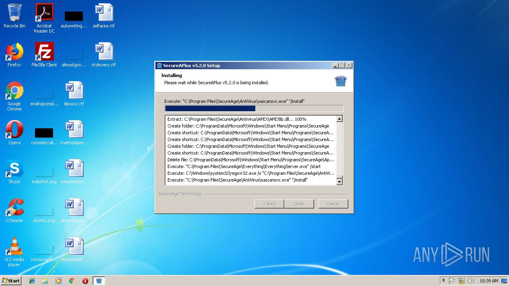Minimize the SecureAPlus setup window

click(x=335, y=66)
